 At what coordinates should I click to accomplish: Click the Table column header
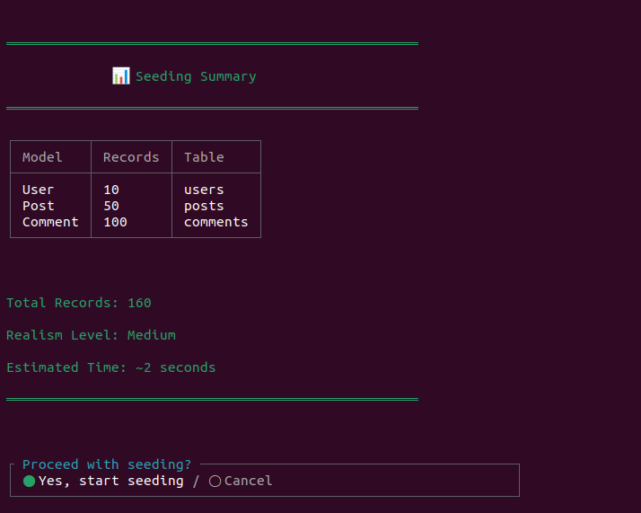(x=204, y=157)
